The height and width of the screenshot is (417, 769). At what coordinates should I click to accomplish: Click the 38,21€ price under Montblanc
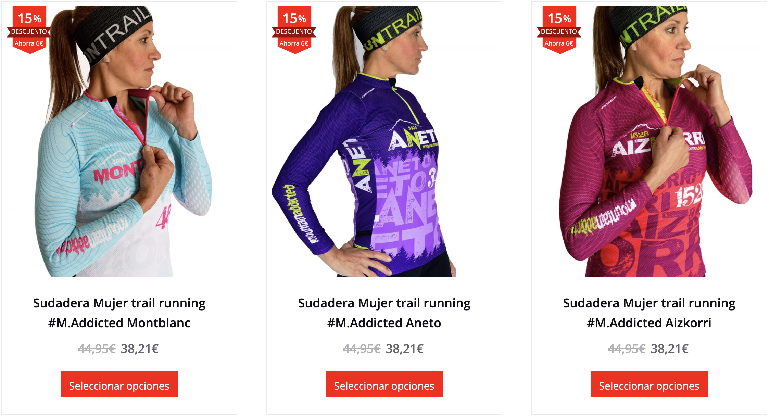[140, 349]
